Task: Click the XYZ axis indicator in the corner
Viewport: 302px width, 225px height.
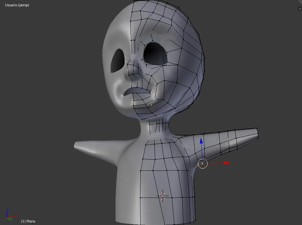Action: pos(9,214)
